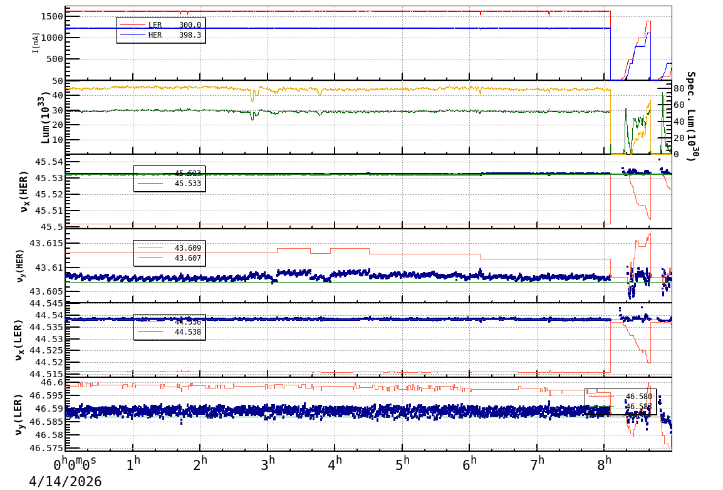
Task: Select red line sample beside 43.609
Action: [150, 248]
